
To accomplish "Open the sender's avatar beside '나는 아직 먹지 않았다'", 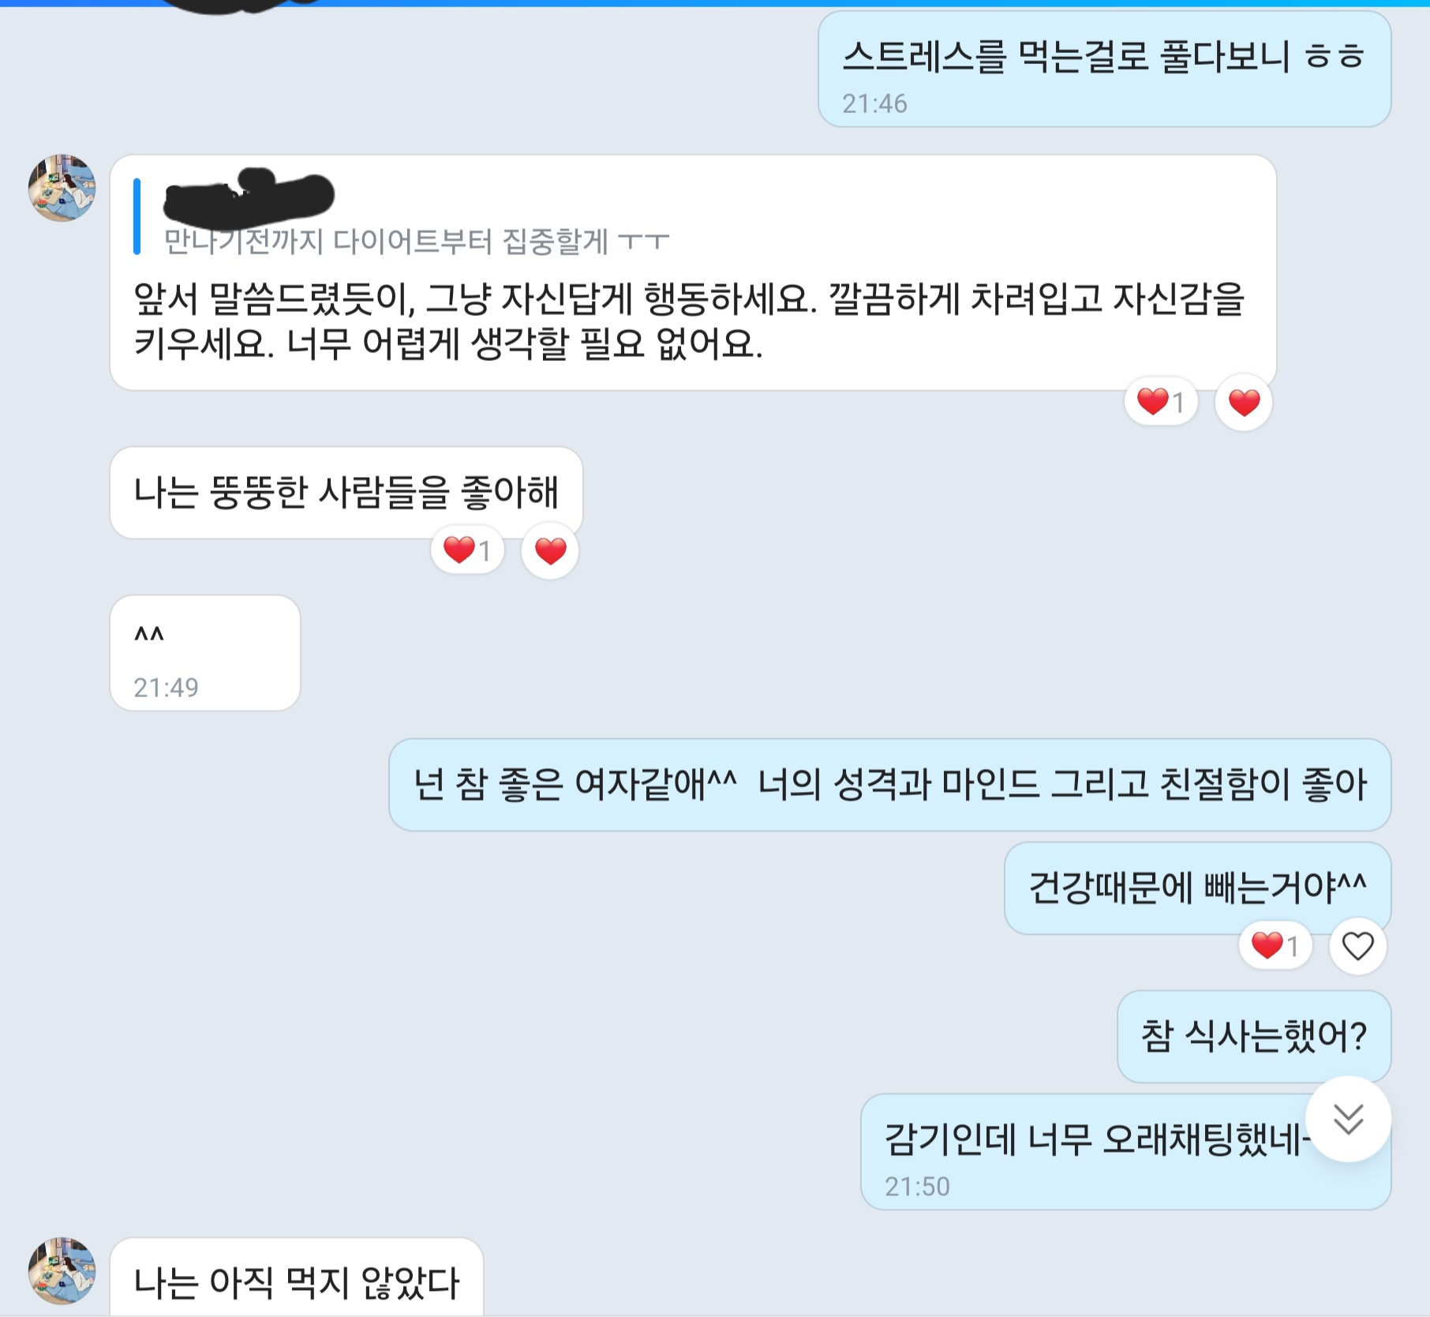I will click(62, 1270).
